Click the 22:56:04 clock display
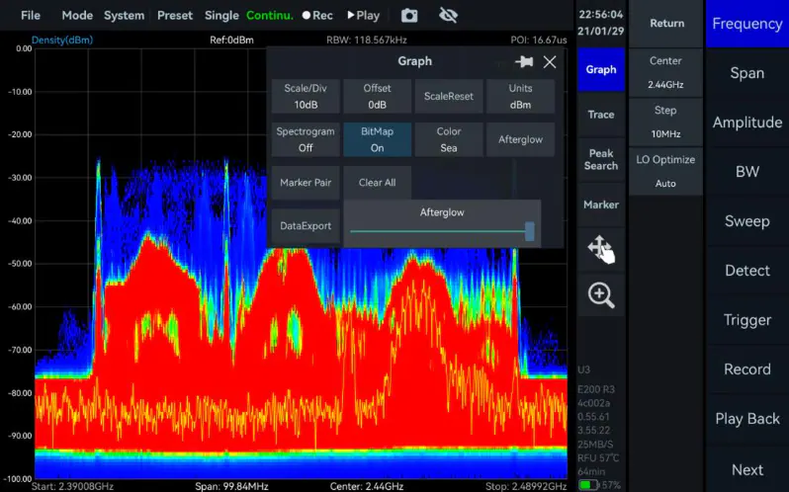The width and height of the screenshot is (789, 492). coord(600,15)
